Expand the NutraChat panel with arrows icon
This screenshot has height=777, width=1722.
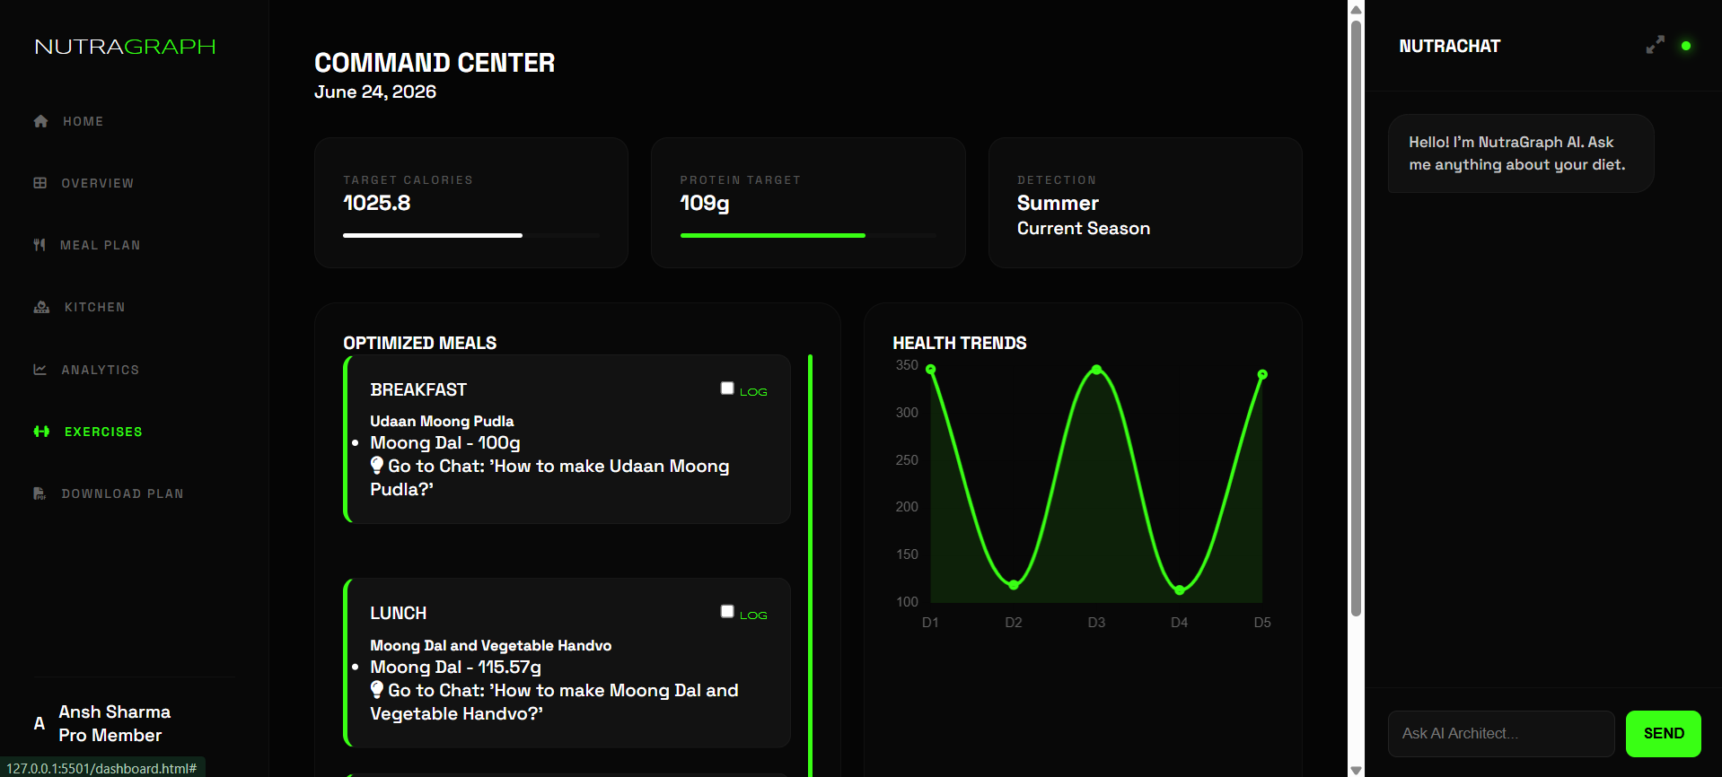(1655, 45)
